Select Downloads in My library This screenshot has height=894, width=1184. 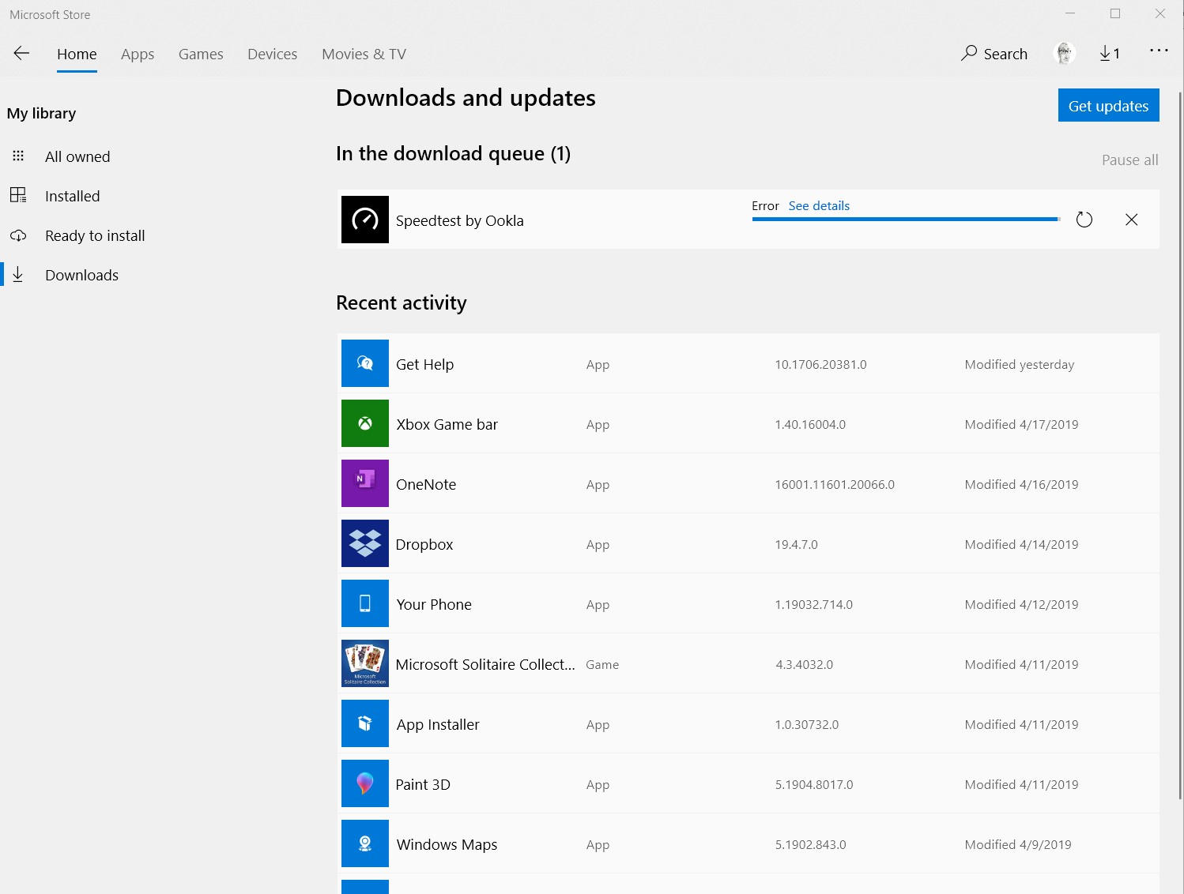[x=82, y=275]
